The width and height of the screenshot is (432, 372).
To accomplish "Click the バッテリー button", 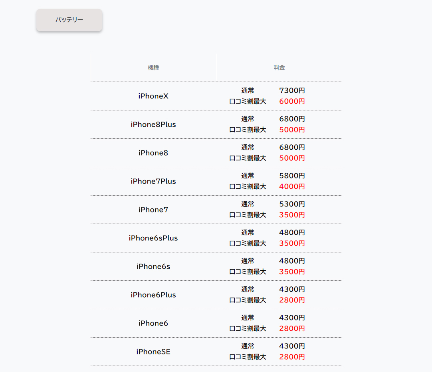I will [x=69, y=20].
